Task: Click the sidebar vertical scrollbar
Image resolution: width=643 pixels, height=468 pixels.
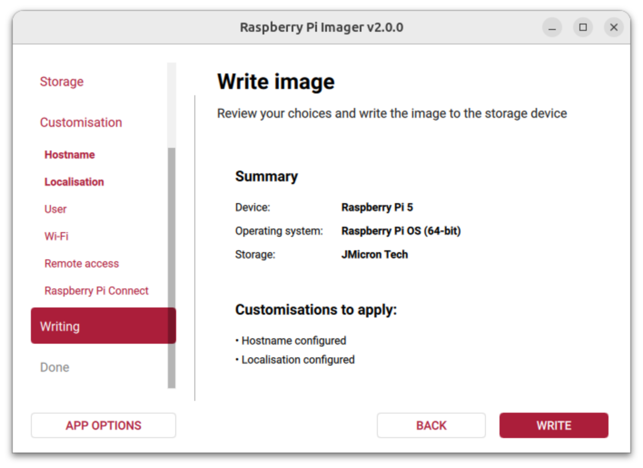Action: [x=171, y=268]
